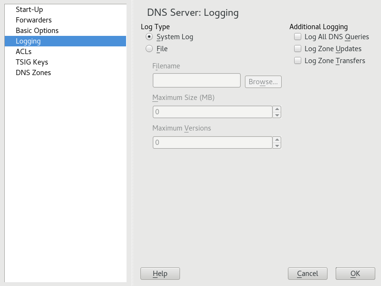Screen dimensions: 381x286
Task: Select Forwarders in the sidebar
Action: (33, 20)
